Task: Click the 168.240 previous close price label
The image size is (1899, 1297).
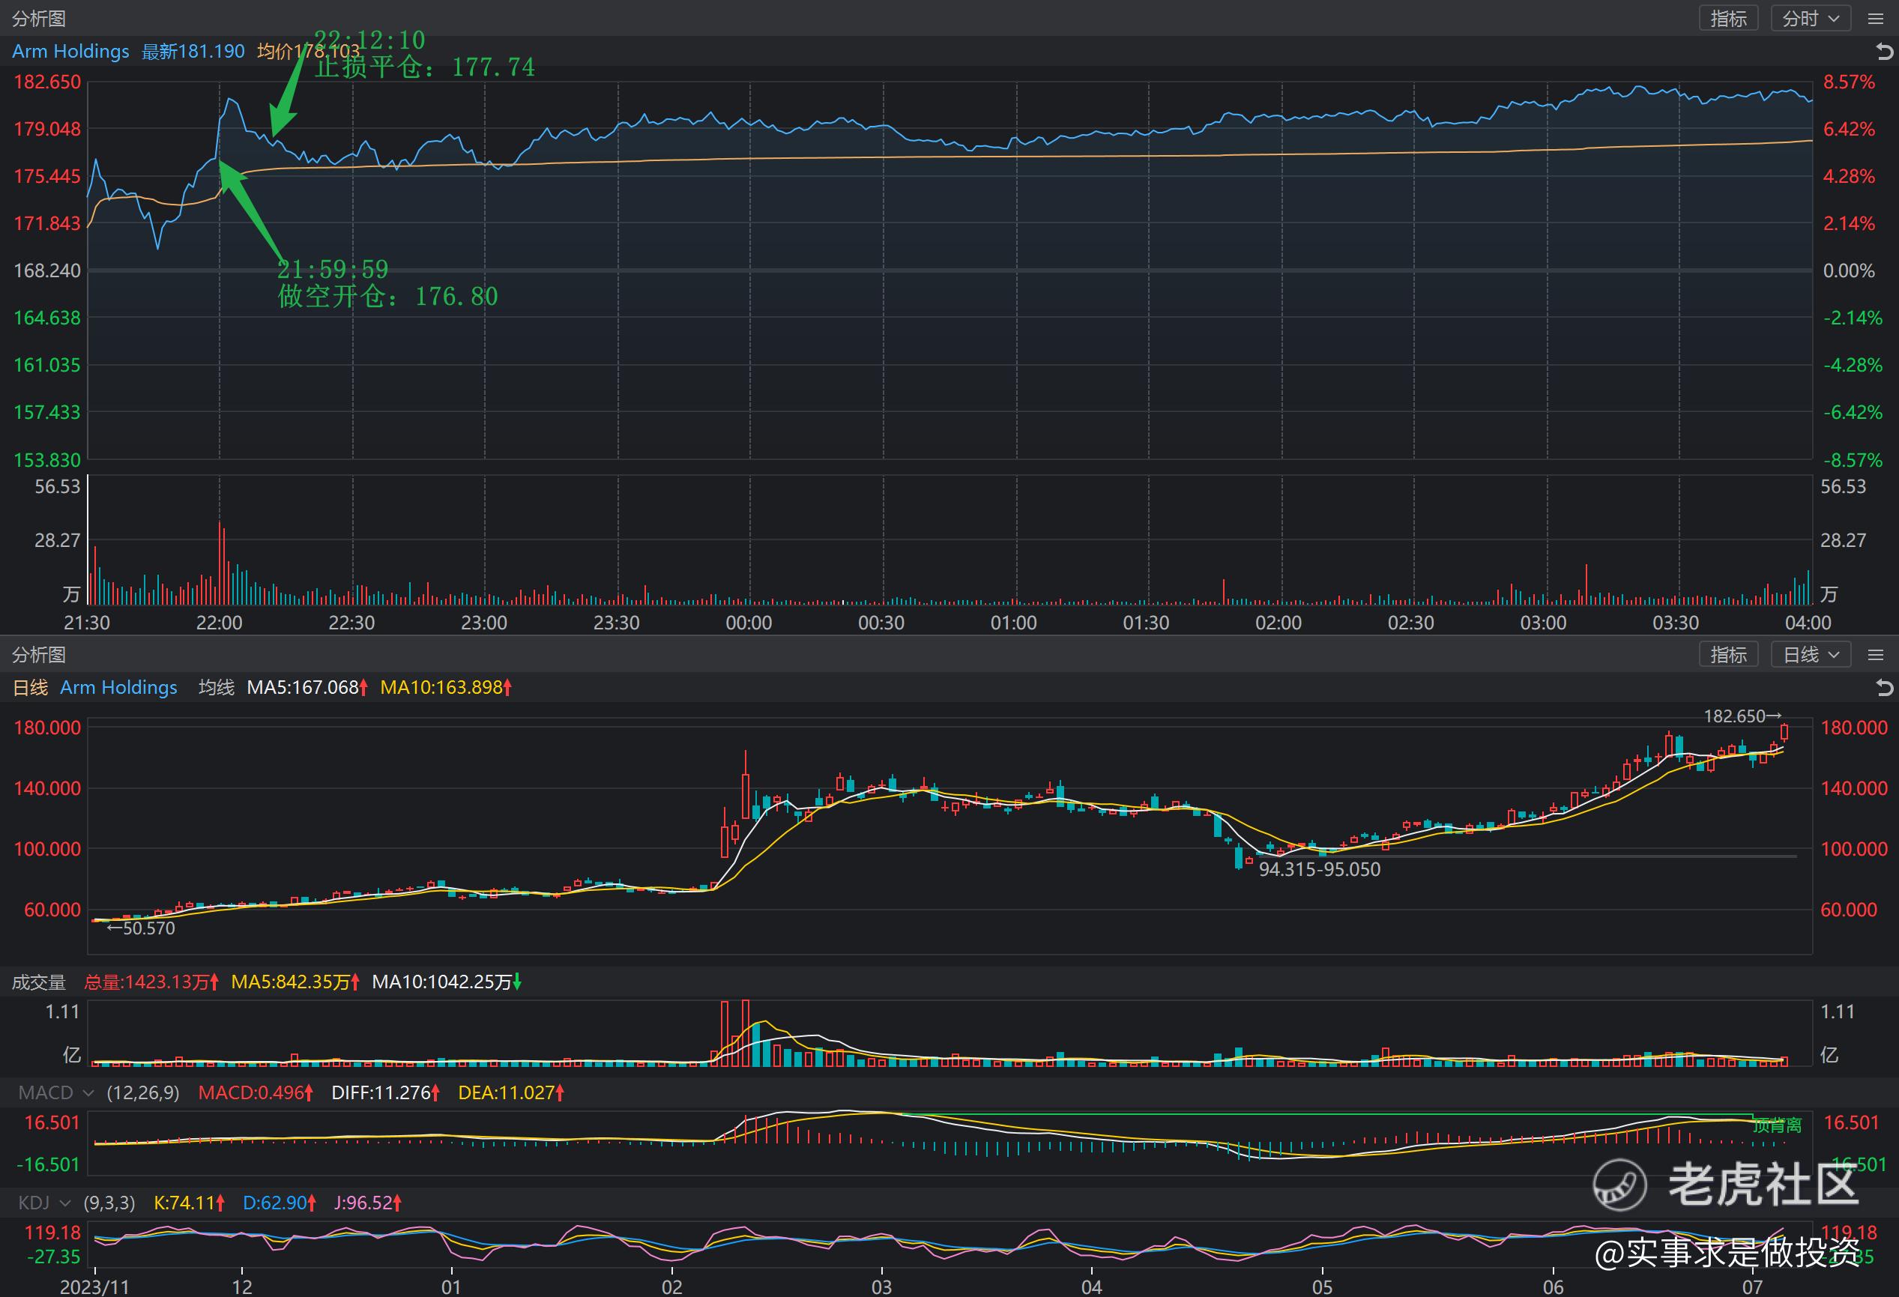Action: pyautogui.click(x=46, y=270)
